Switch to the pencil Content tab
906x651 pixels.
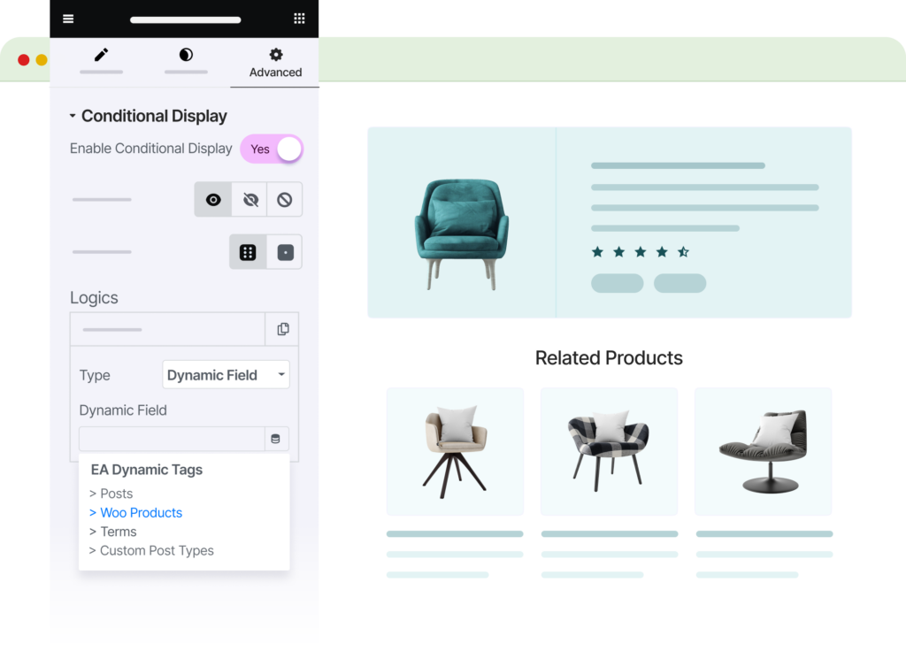point(101,56)
